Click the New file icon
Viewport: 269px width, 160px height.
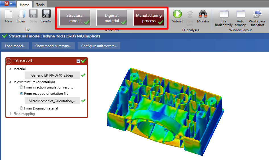[x=9, y=14]
